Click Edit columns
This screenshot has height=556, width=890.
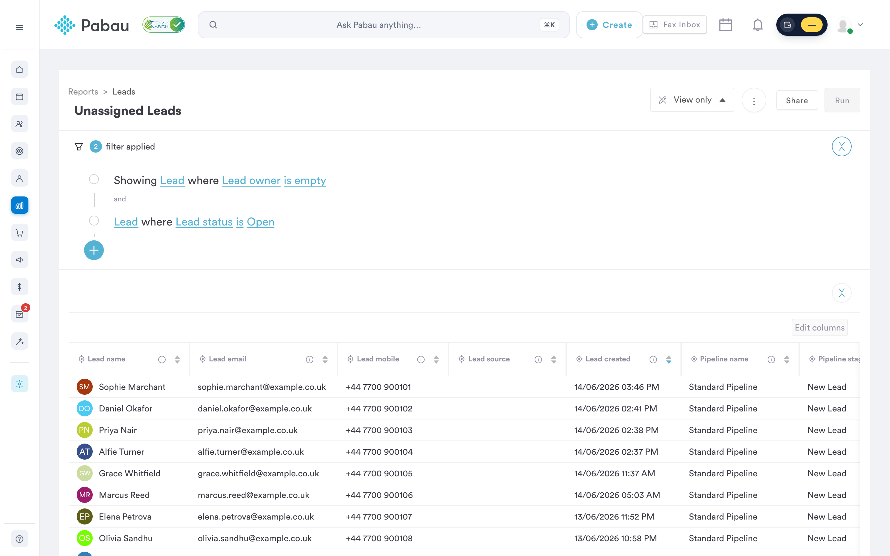(x=820, y=327)
